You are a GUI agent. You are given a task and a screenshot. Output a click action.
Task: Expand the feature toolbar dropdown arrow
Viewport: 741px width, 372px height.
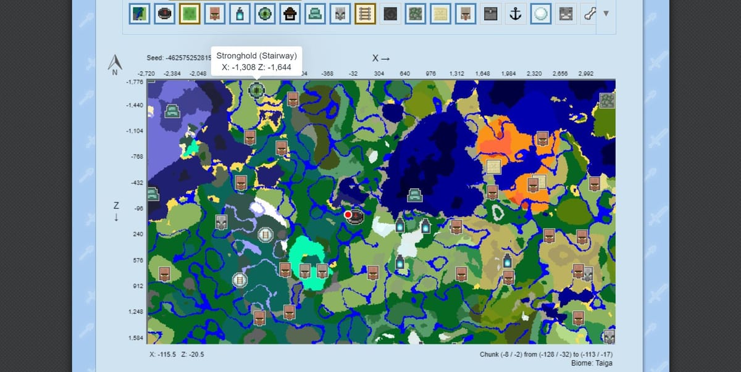pos(606,13)
